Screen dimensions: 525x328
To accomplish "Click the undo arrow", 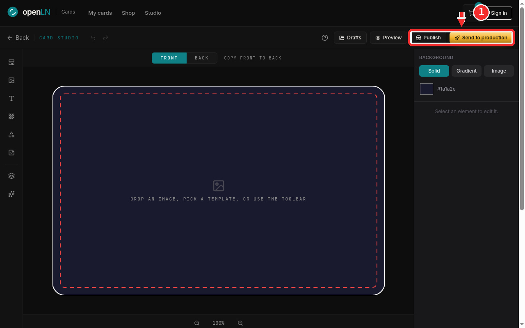I will [x=93, y=38].
